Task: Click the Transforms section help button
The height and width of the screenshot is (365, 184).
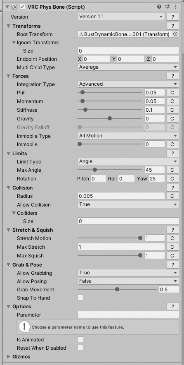Action: click(x=172, y=26)
